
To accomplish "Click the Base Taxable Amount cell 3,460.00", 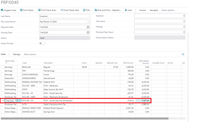I will (143, 101).
